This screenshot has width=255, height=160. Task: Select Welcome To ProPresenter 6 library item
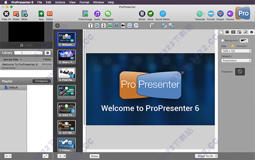(26, 66)
